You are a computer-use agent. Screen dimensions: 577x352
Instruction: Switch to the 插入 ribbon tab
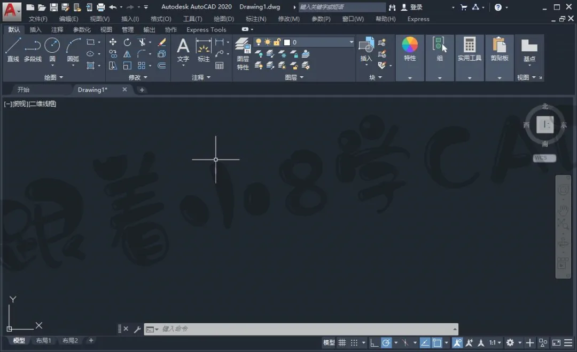point(35,29)
